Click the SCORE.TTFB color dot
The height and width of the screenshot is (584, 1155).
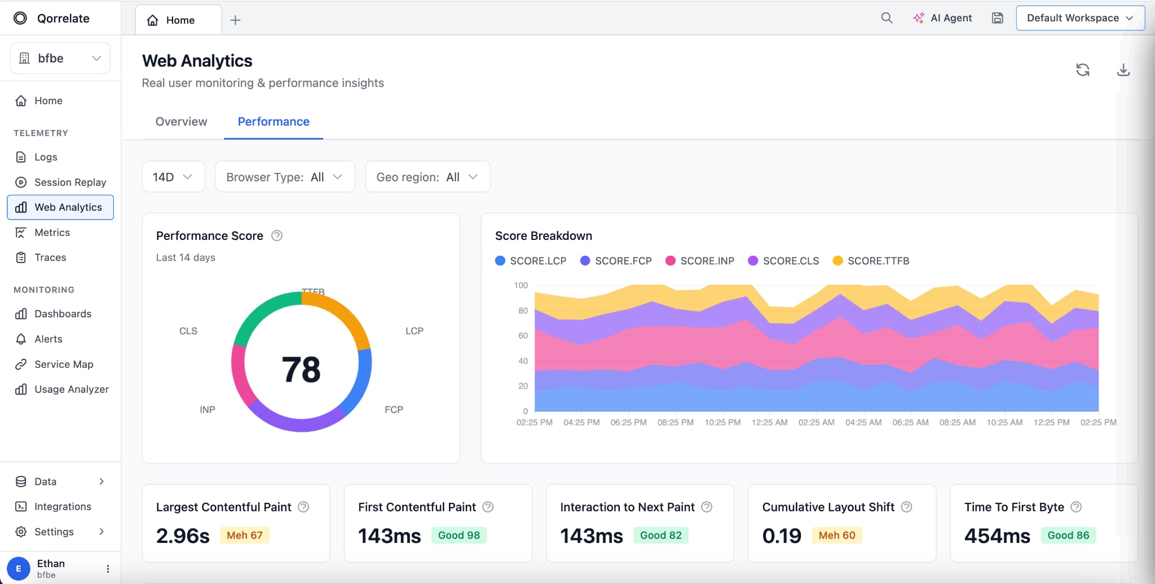(838, 261)
